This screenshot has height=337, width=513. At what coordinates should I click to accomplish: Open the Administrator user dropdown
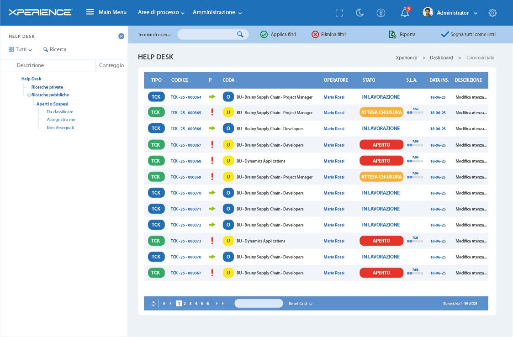[450, 12]
